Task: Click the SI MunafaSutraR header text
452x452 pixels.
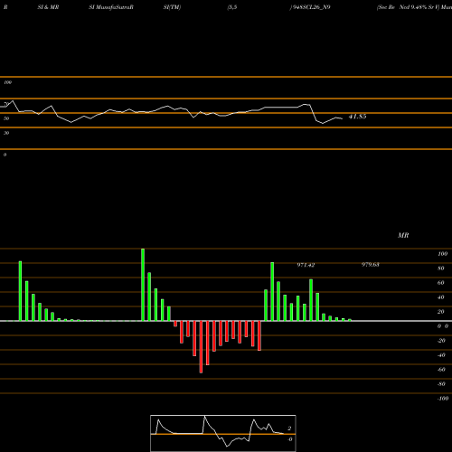Action: 111,7
